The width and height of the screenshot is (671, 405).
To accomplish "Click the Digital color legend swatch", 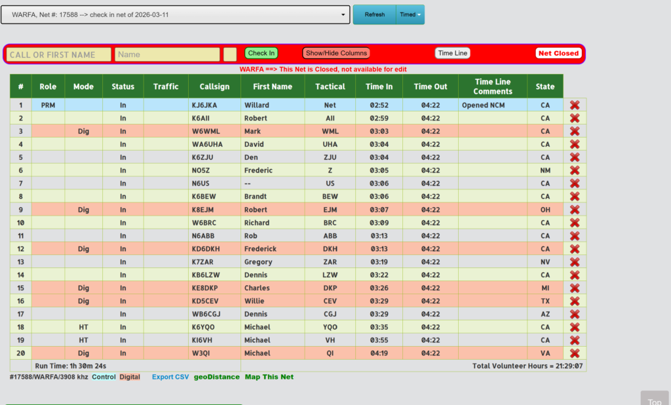I will pos(130,377).
